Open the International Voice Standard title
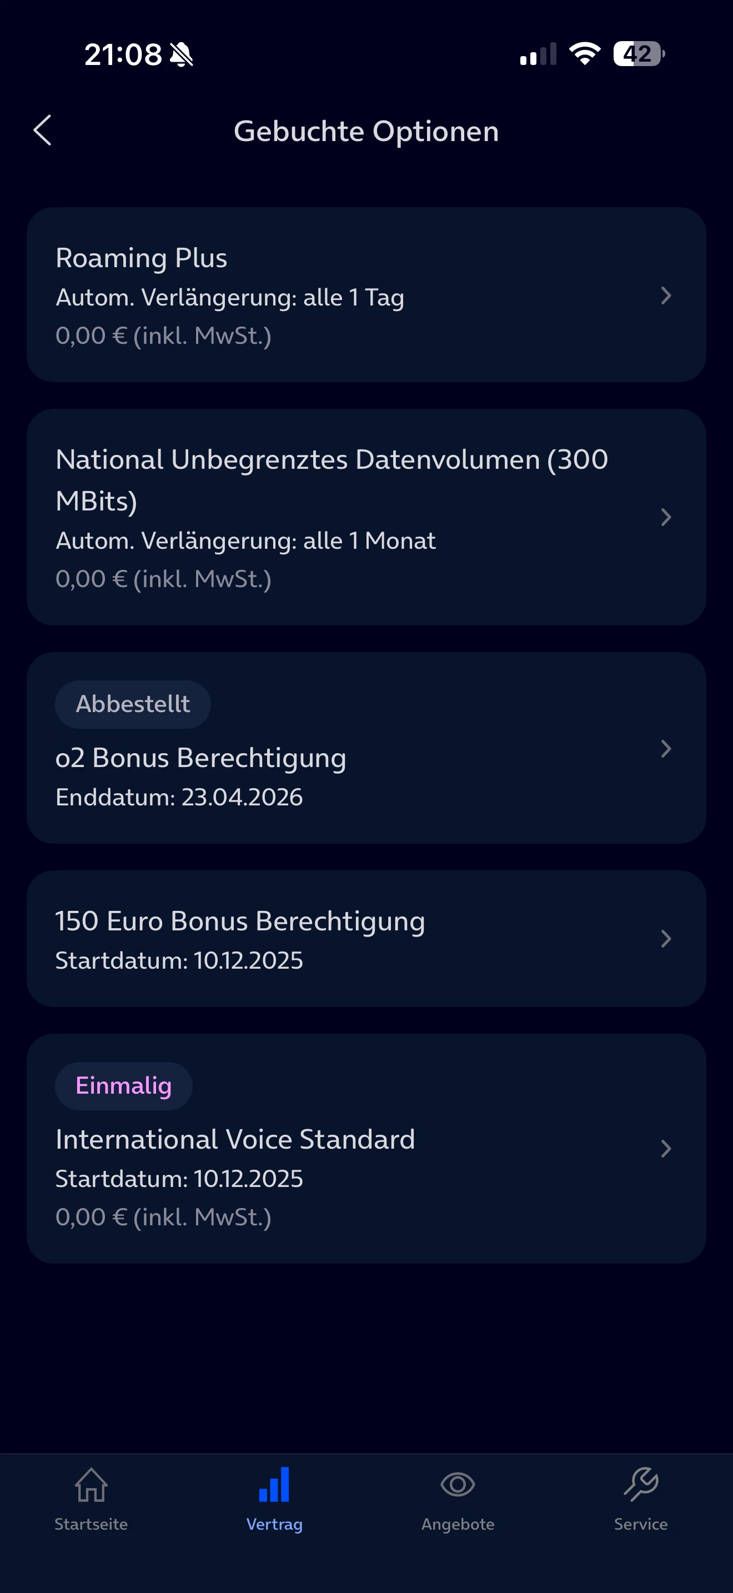Viewport: 733px width, 1593px height. (235, 1139)
